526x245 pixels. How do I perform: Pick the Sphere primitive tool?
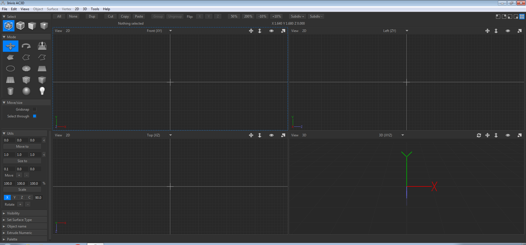[x=26, y=91]
